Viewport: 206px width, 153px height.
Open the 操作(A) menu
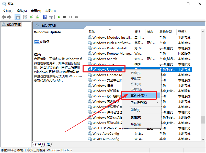tap(21, 11)
